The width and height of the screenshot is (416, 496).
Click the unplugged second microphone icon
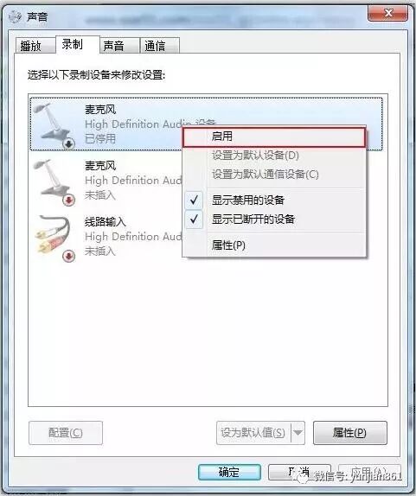pos(52,181)
